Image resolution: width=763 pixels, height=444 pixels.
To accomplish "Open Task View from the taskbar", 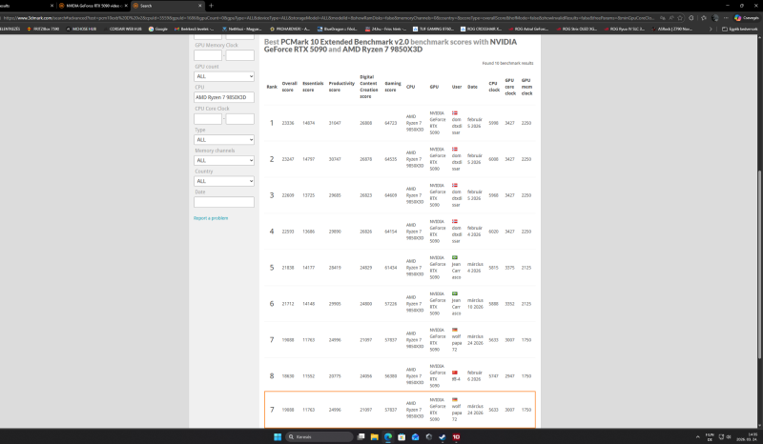I will click(361, 436).
